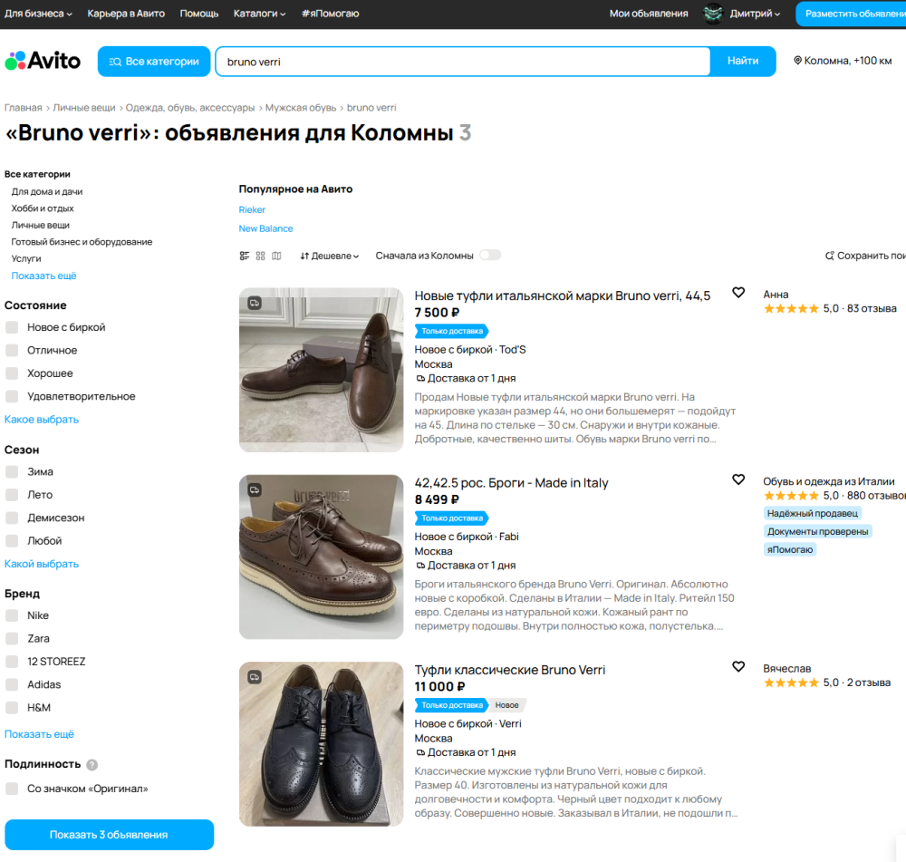Add Bruno verri 44,5 shoes to favorites

click(x=738, y=293)
